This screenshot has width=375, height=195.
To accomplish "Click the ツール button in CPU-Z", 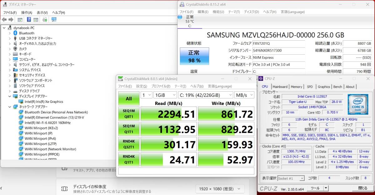I will 315,188.
